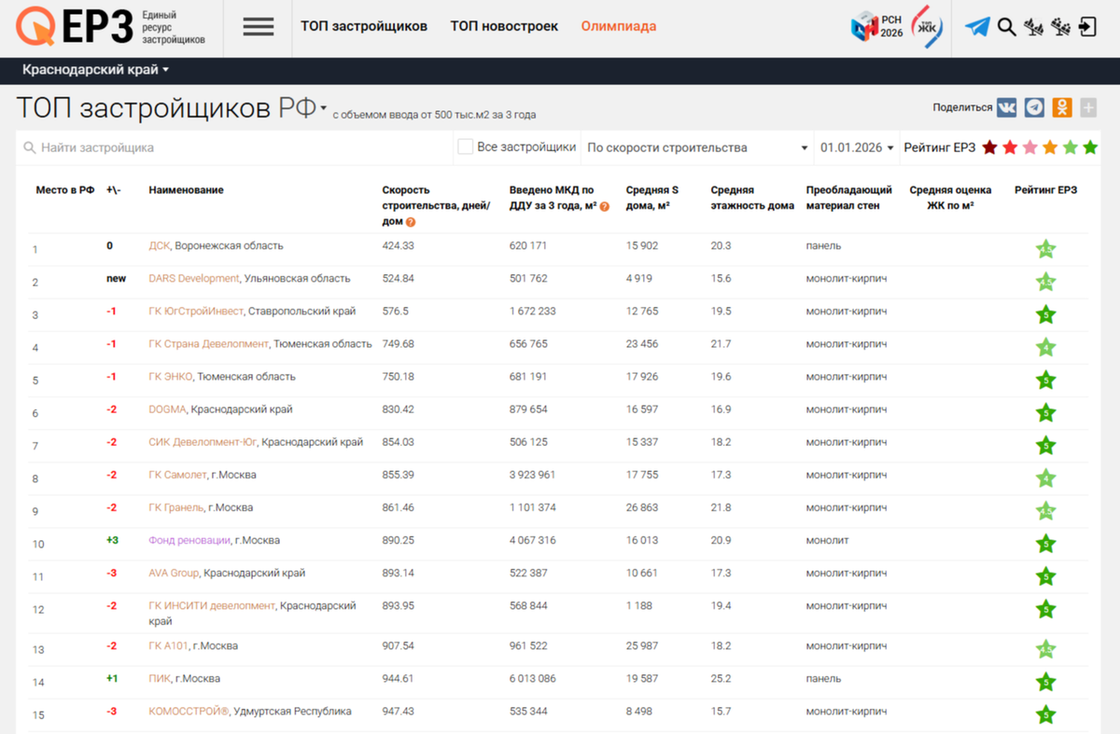1120x734 pixels.
Task: Toggle the dark green rating star filter
Action: [x=1090, y=147]
